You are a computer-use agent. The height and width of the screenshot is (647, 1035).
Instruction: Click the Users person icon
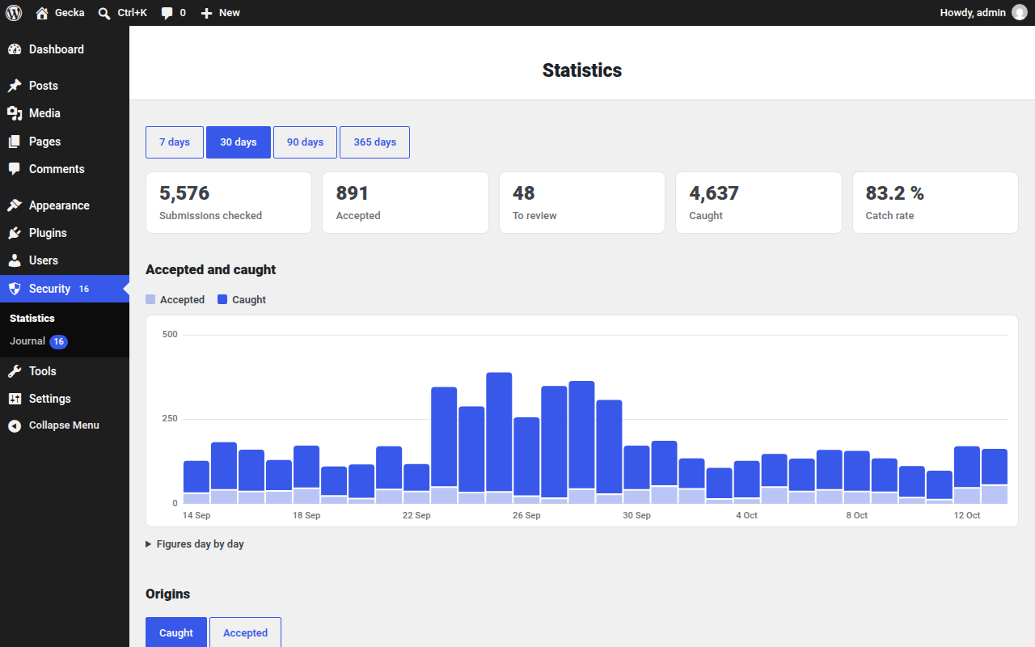click(x=15, y=260)
